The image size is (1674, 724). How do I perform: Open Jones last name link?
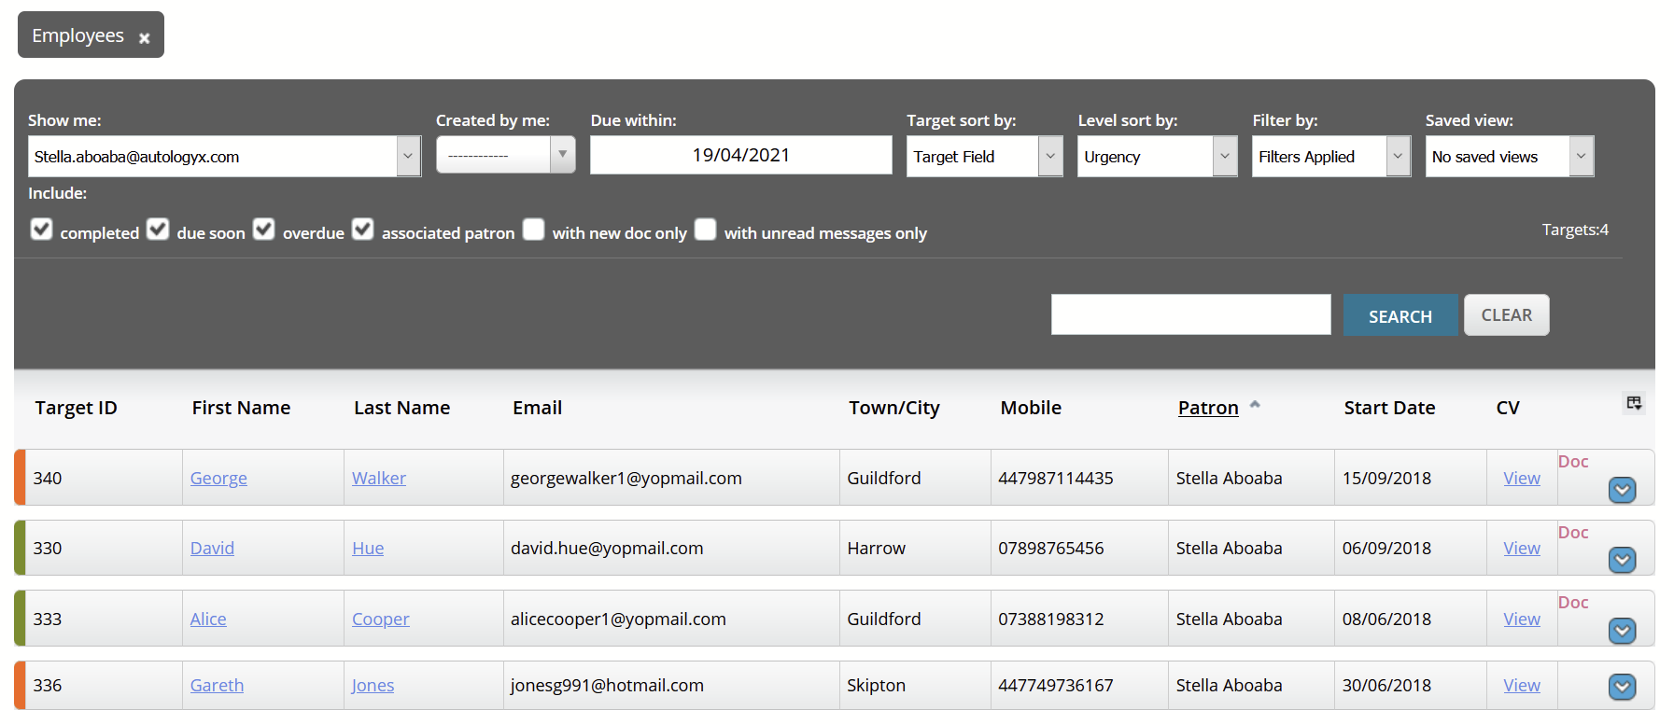[x=373, y=685]
